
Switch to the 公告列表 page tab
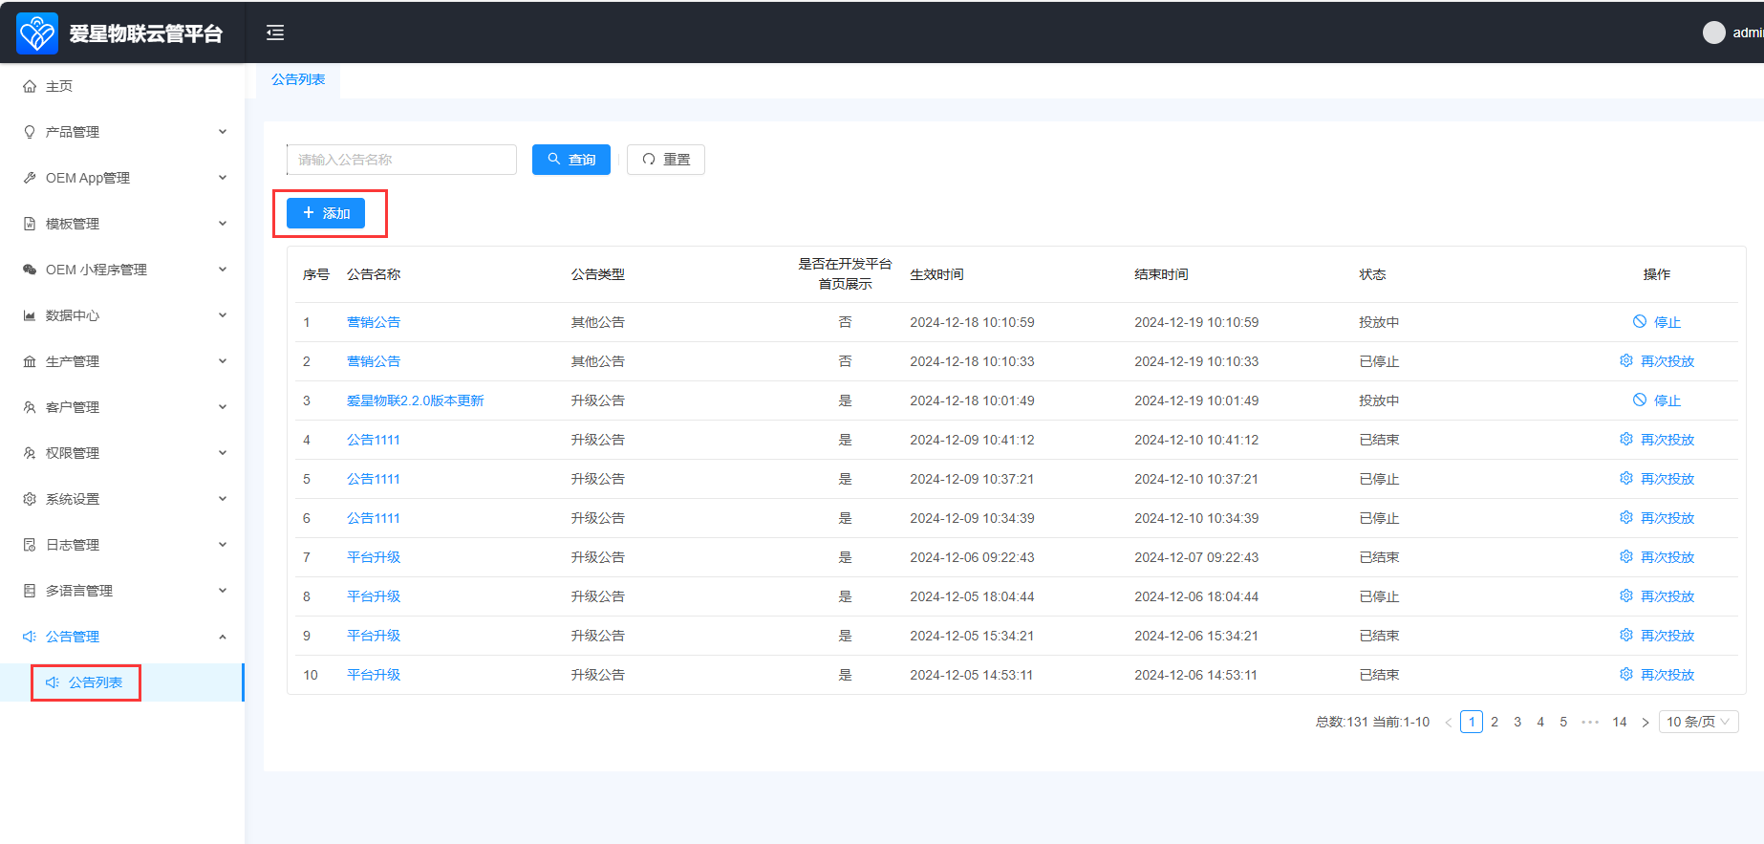click(x=298, y=79)
